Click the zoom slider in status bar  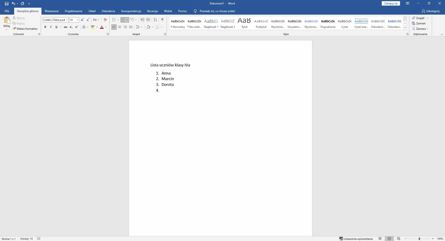tap(420, 239)
